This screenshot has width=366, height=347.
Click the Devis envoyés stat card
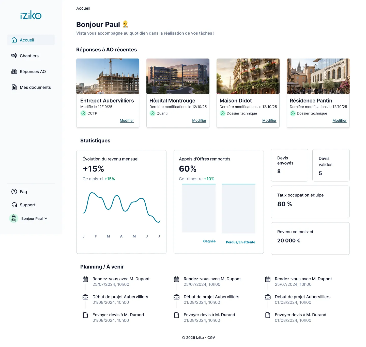[x=289, y=165]
